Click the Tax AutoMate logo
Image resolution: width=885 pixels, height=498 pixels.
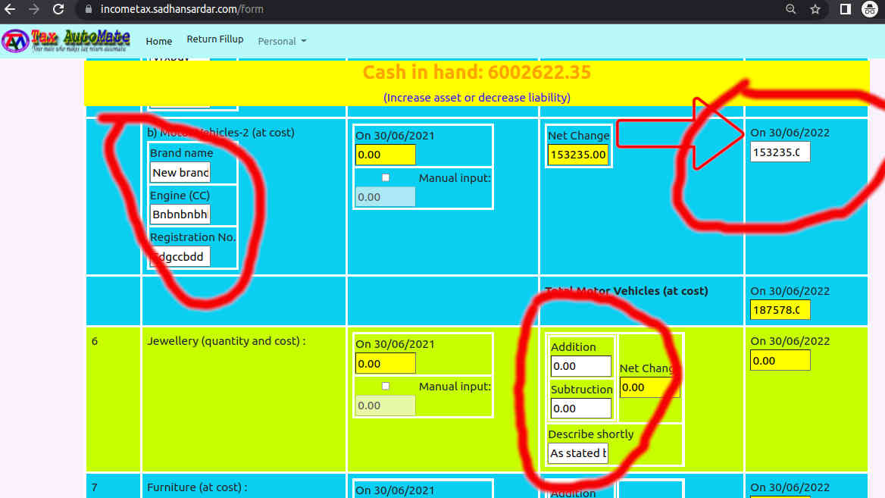(x=67, y=40)
